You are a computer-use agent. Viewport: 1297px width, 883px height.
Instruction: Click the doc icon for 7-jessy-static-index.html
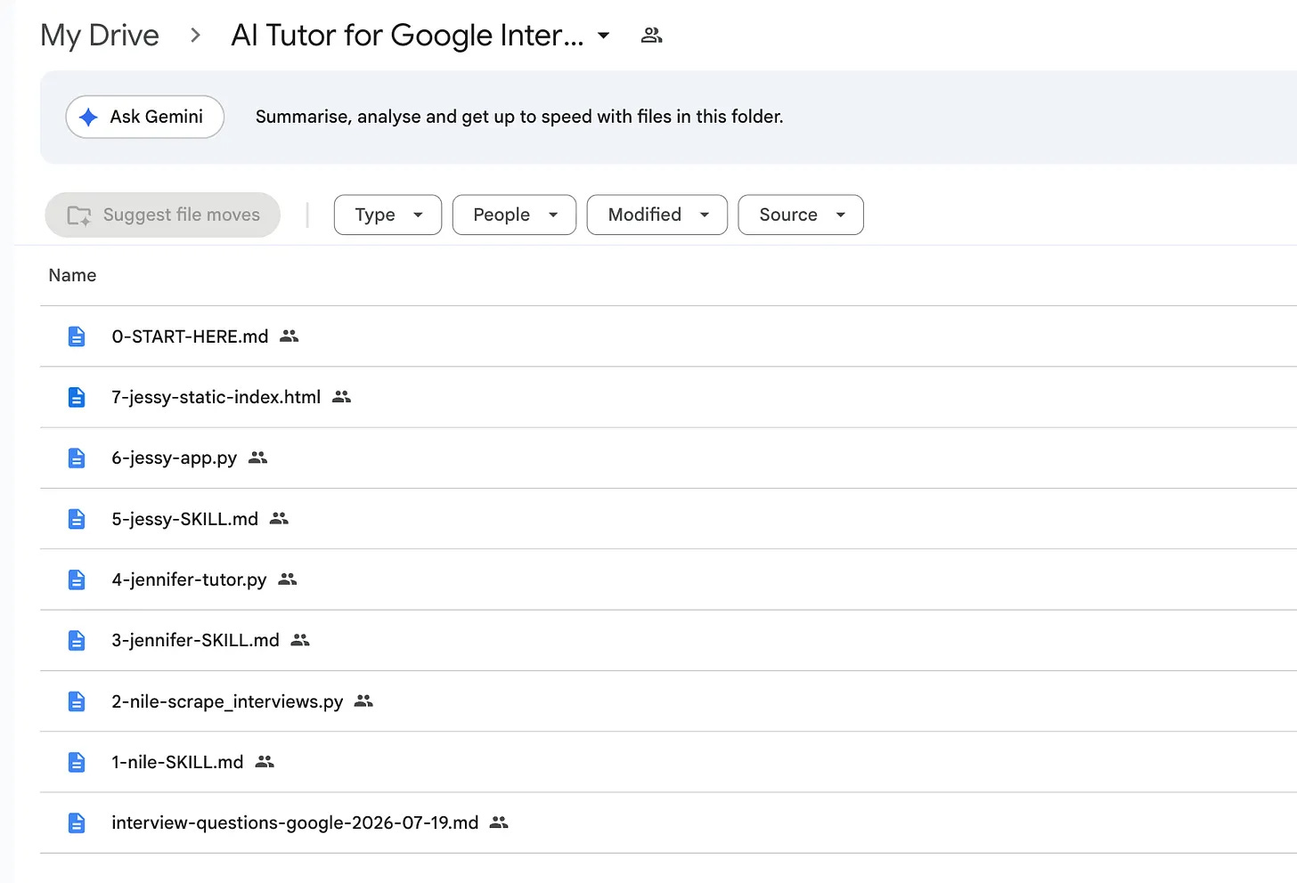point(77,397)
